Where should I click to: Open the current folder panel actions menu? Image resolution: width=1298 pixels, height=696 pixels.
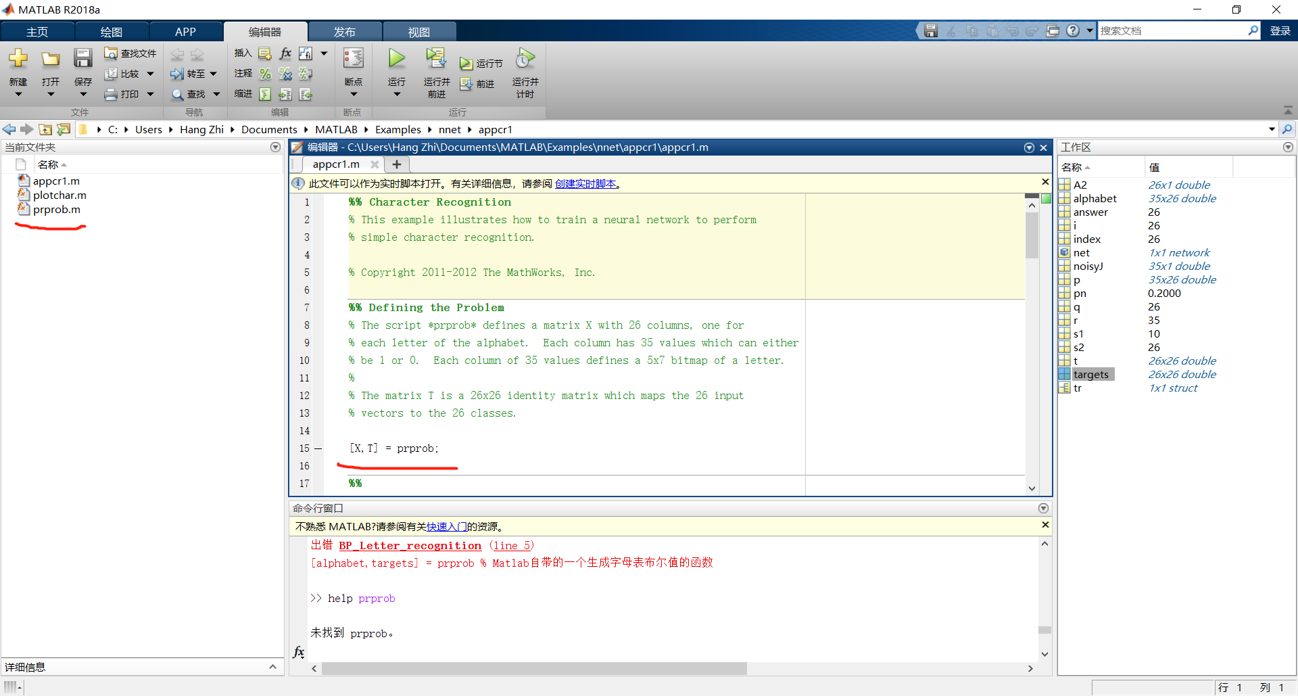(x=275, y=147)
